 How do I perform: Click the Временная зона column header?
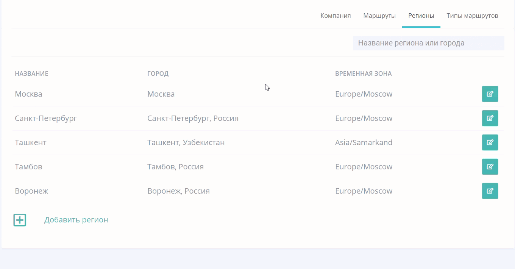tap(363, 74)
